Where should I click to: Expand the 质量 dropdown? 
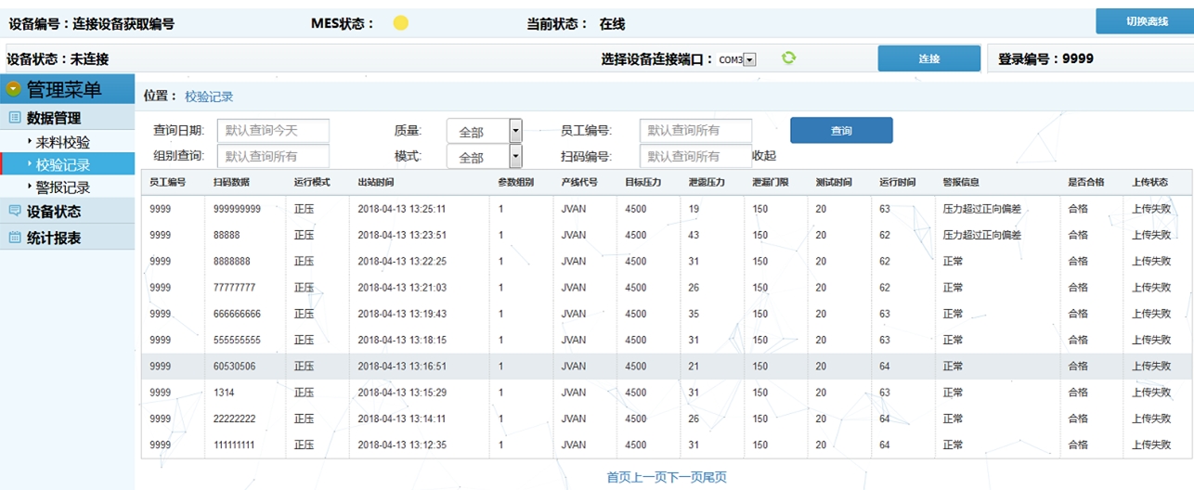click(515, 131)
